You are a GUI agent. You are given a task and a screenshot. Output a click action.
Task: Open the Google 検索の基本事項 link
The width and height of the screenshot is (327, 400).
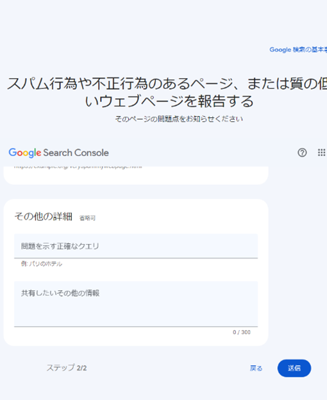click(298, 49)
